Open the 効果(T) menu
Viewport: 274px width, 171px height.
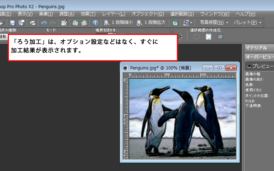(88, 14)
